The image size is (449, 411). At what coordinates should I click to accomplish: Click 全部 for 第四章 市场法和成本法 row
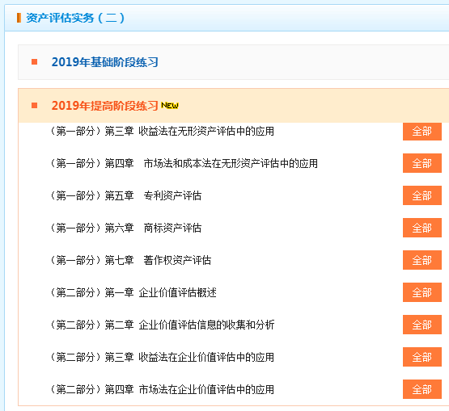tap(422, 163)
